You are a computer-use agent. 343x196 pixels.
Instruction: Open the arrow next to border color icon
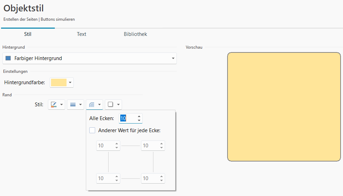click(61, 105)
